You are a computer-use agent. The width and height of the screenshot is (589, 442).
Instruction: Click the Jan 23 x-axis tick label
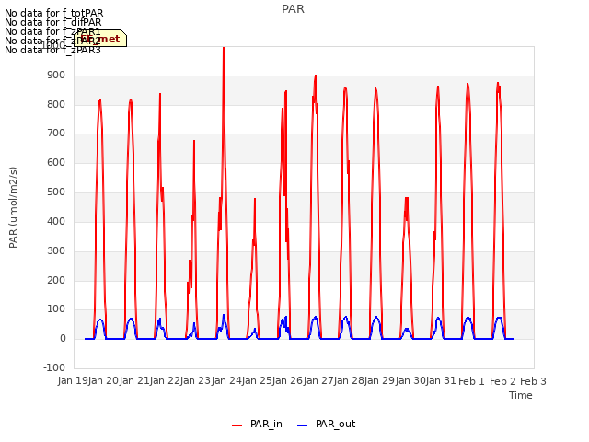pyautogui.click(x=195, y=381)
